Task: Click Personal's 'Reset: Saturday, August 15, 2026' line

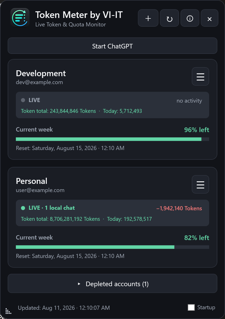Action: 70,256
